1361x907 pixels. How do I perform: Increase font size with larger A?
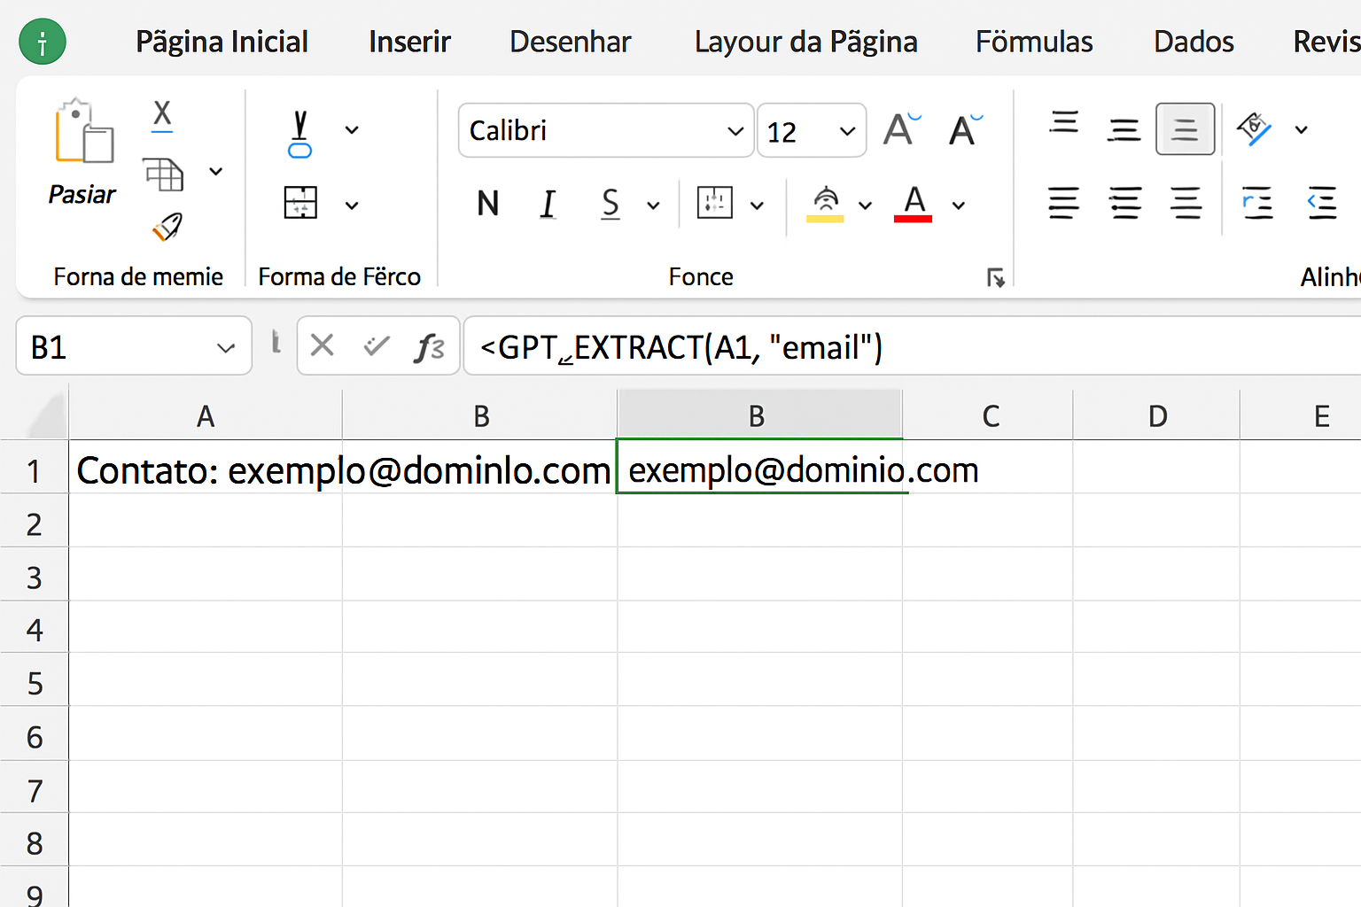coord(902,129)
